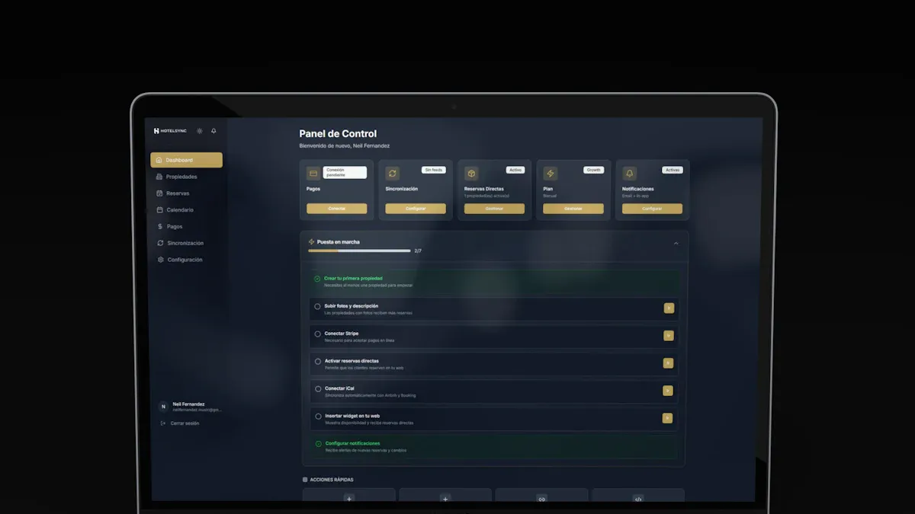Click the bell icon on Notificaciones card

point(630,174)
